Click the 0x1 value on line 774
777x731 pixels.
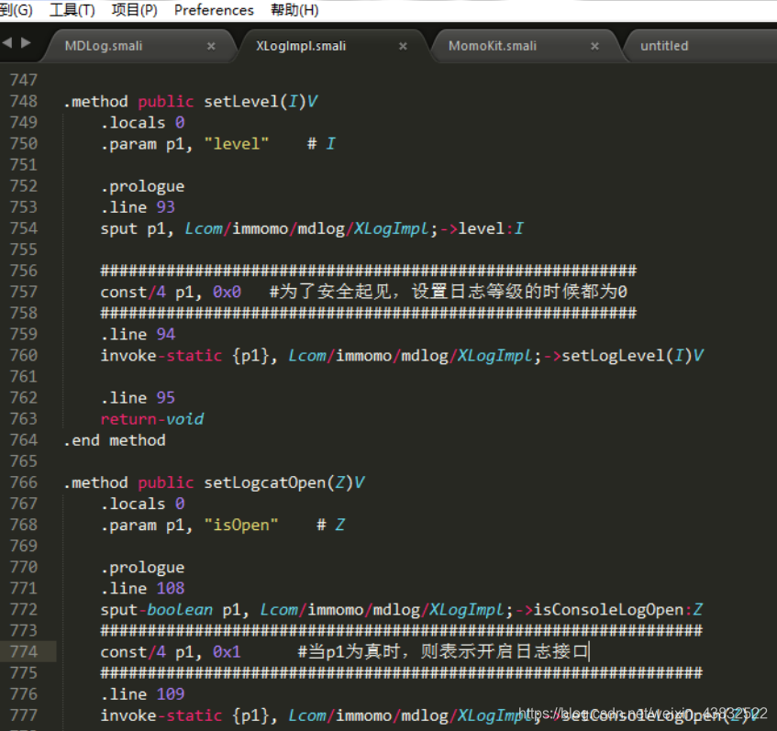pyautogui.click(x=227, y=652)
